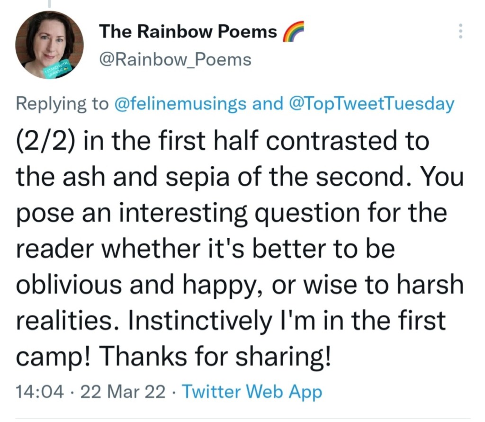Visit the @felinemusings profile mention
This screenshot has width=485, height=422.
(180, 104)
